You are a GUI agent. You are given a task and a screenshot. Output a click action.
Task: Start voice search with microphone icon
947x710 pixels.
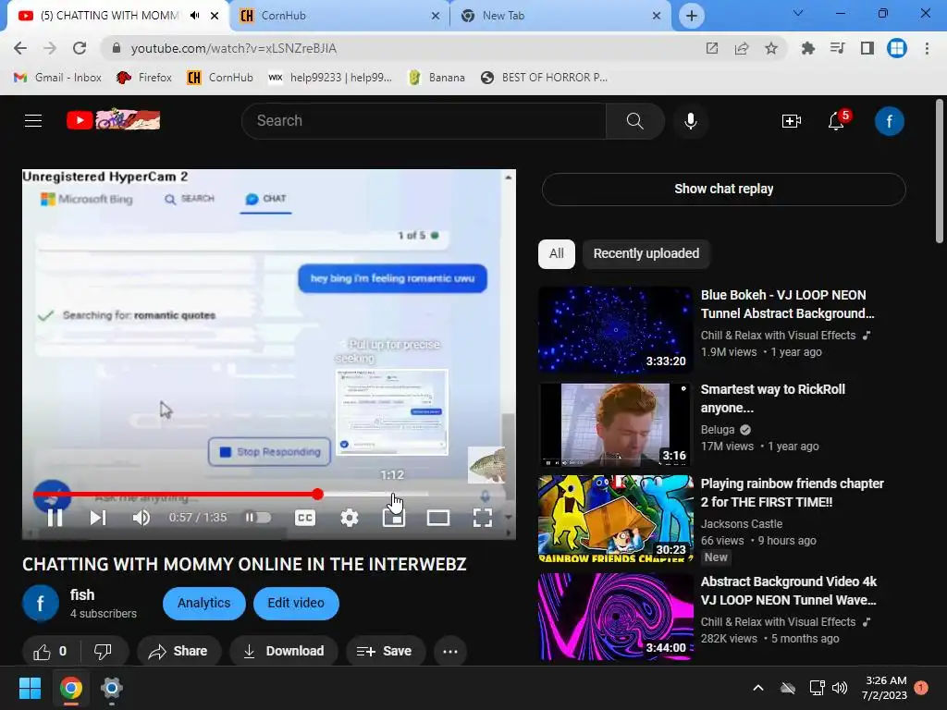691,121
